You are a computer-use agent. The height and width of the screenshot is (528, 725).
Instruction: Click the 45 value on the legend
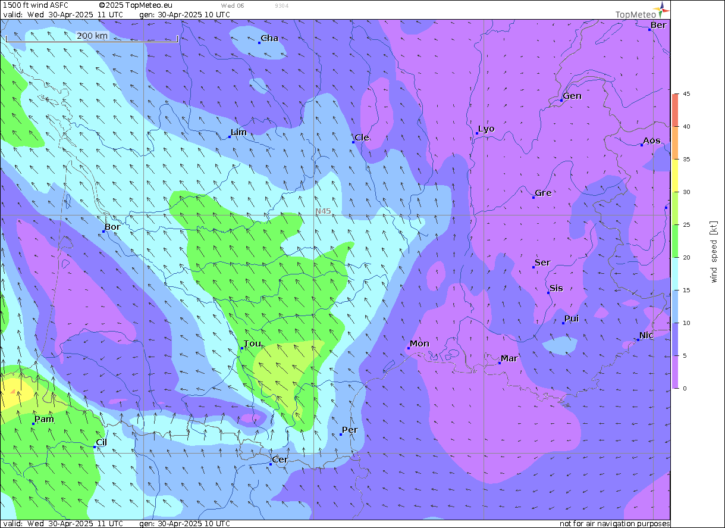coord(686,94)
